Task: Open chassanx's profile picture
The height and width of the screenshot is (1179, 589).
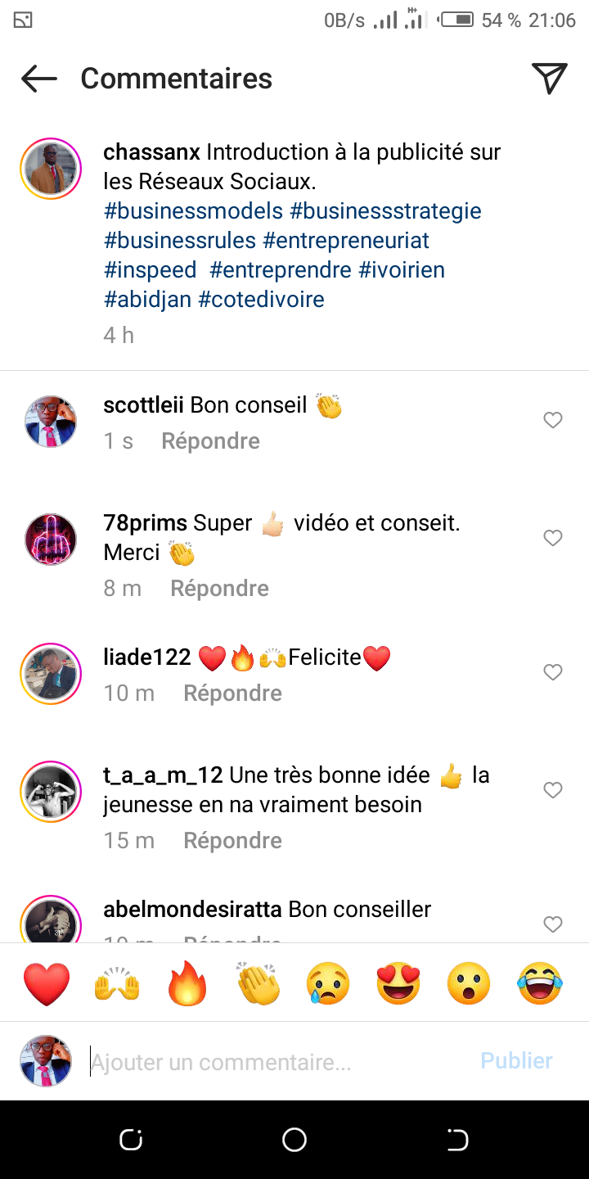Action: pyautogui.click(x=51, y=169)
